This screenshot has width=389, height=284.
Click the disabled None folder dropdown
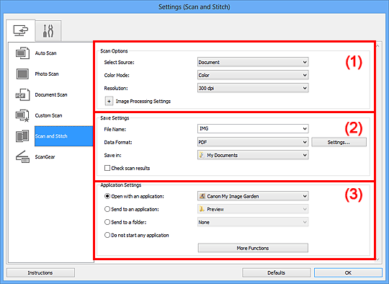[x=253, y=222]
